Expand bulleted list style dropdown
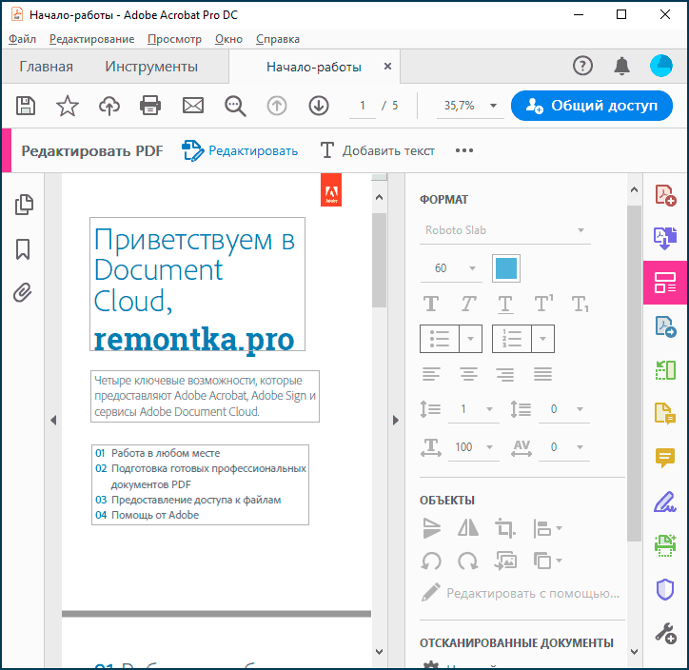 470,339
